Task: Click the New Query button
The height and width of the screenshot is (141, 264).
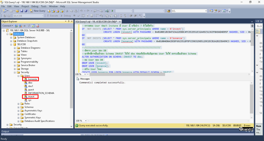Action: pyautogui.click(x=38, y=11)
